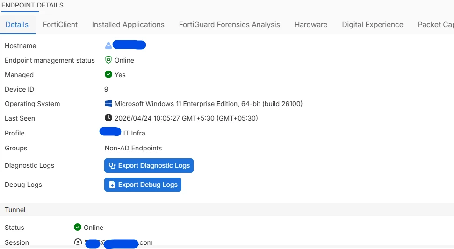Click the Export Diagnostic Logs button
Image resolution: width=454 pixels, height=249 pixels.
click(x=149, y=165)
